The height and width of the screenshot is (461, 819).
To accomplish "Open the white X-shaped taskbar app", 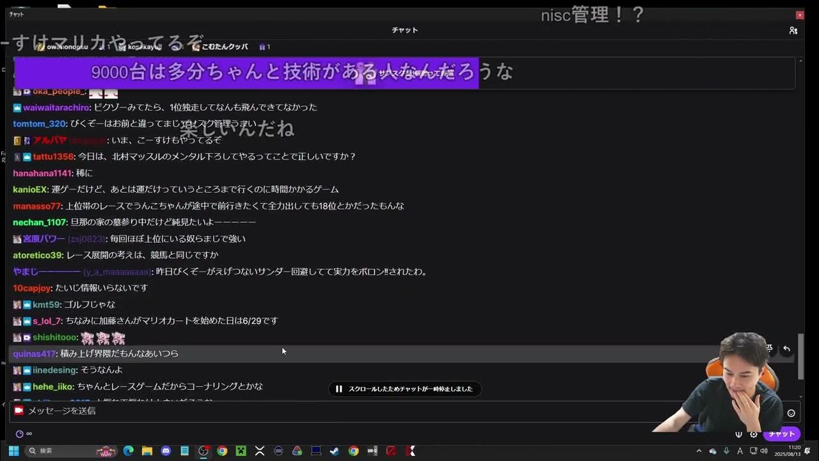I will click(x=260, y=451).
